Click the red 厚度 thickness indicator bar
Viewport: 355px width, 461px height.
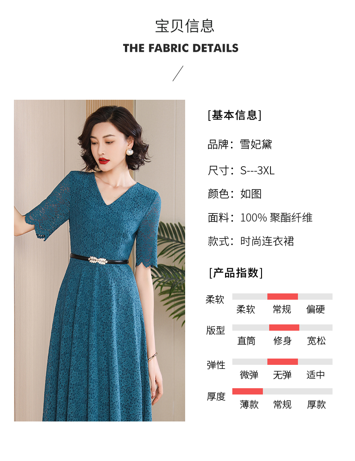247,391
